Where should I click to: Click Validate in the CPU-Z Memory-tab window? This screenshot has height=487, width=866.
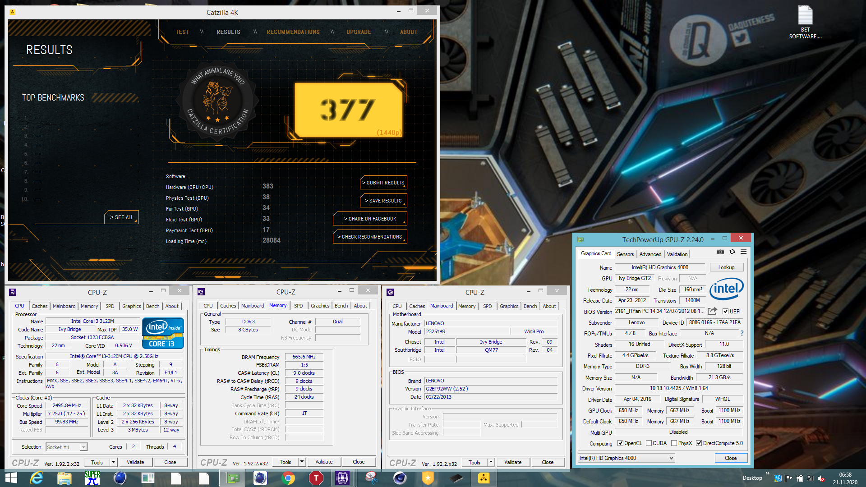pyautogui.click(x=324, y=462)
